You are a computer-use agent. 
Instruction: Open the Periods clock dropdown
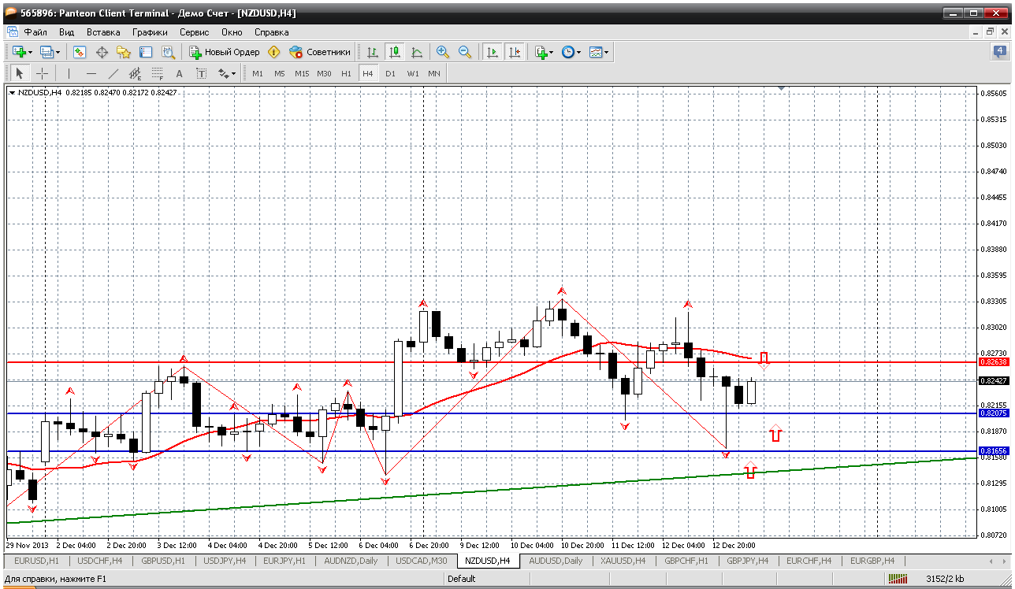pyautogui.click(x=571, y=52)
